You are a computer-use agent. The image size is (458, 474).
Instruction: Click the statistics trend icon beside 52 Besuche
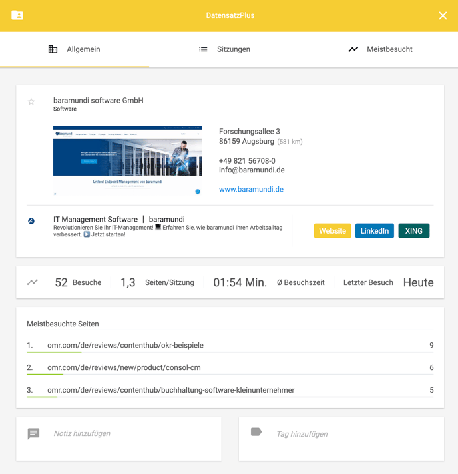[x=33, y=282]
